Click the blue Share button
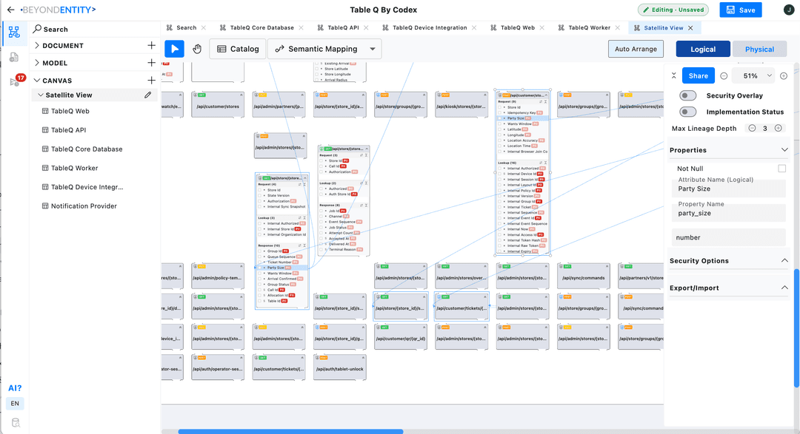 pos(698,76)
